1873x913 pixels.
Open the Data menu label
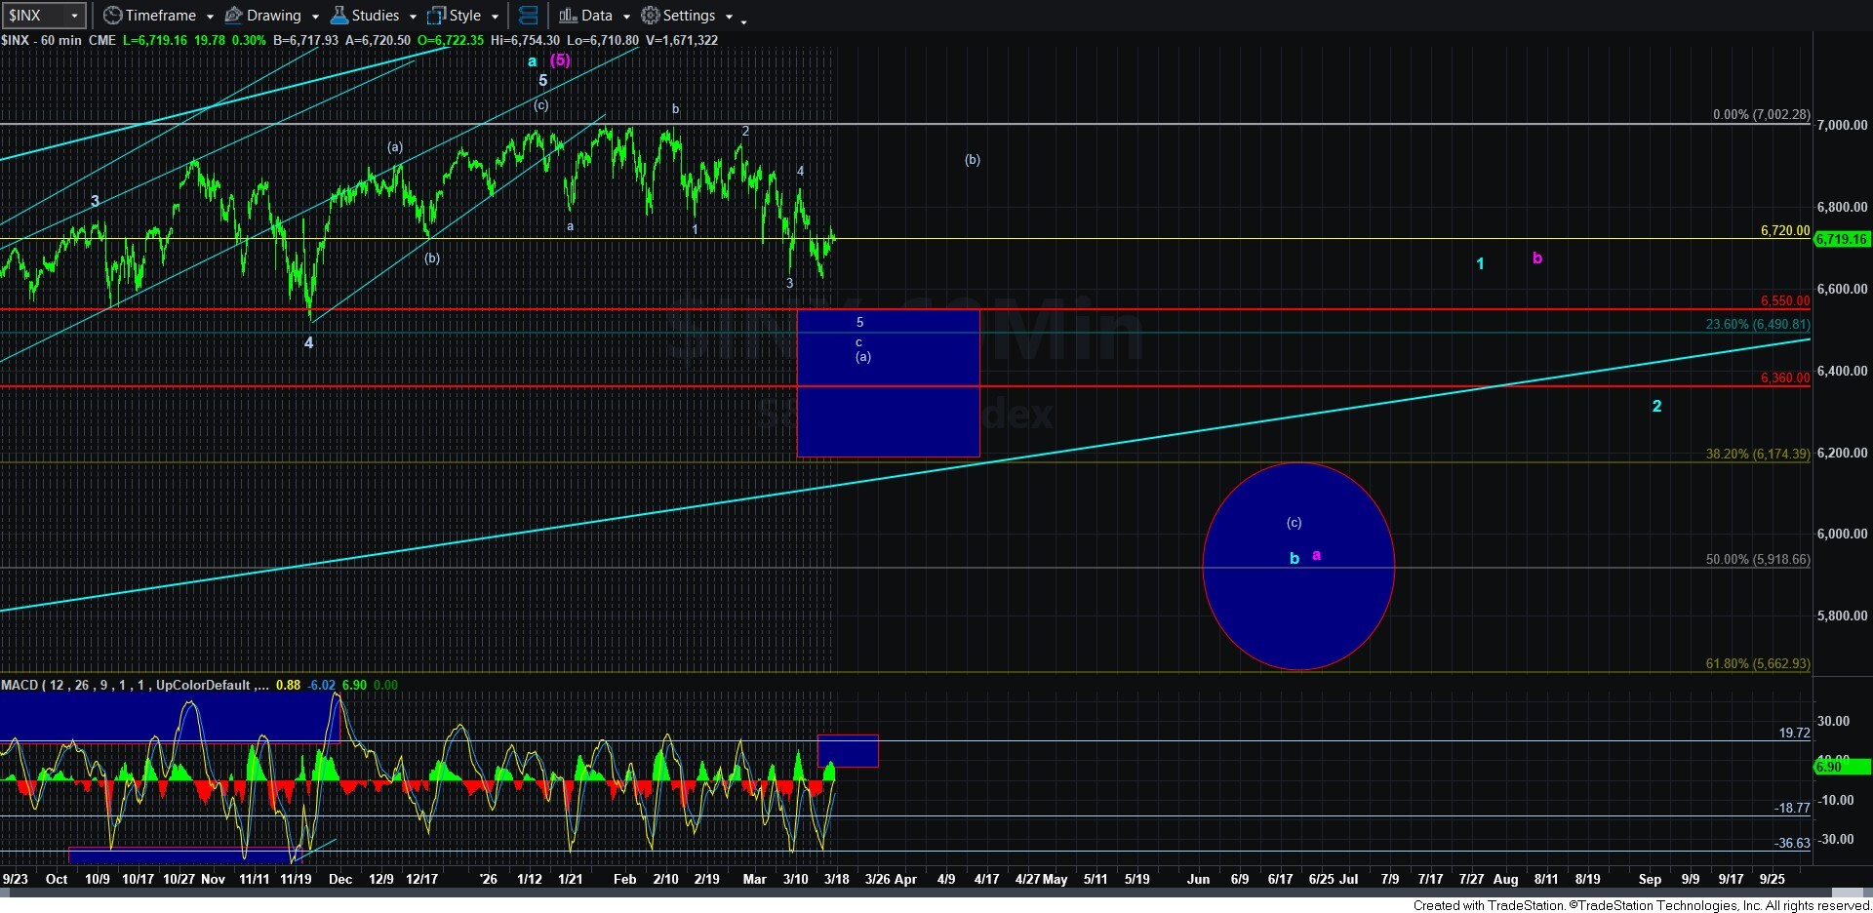click(596, 16)
